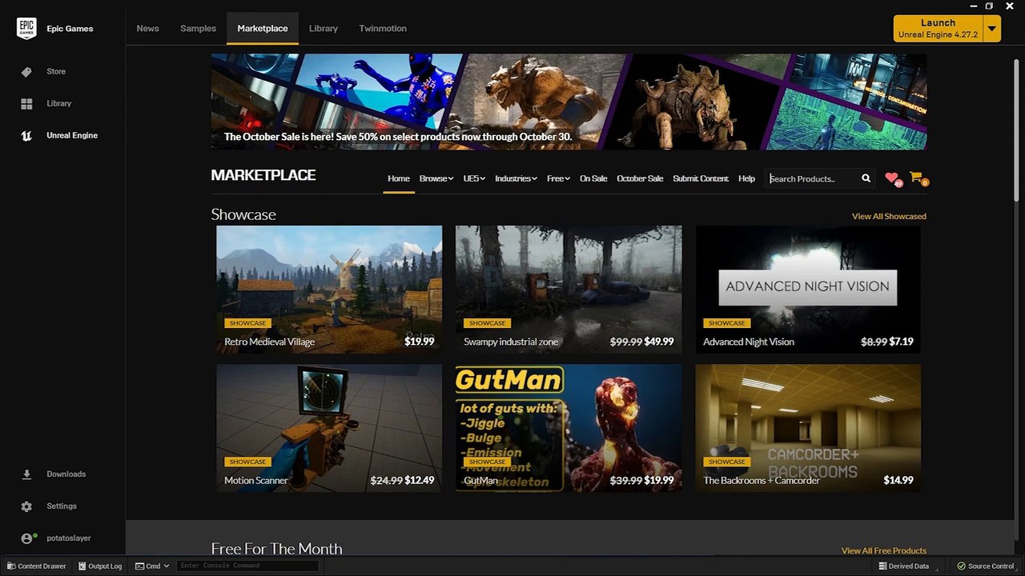Go to Marketplace Home
The image size is (1025, 576).
[399, 178]
